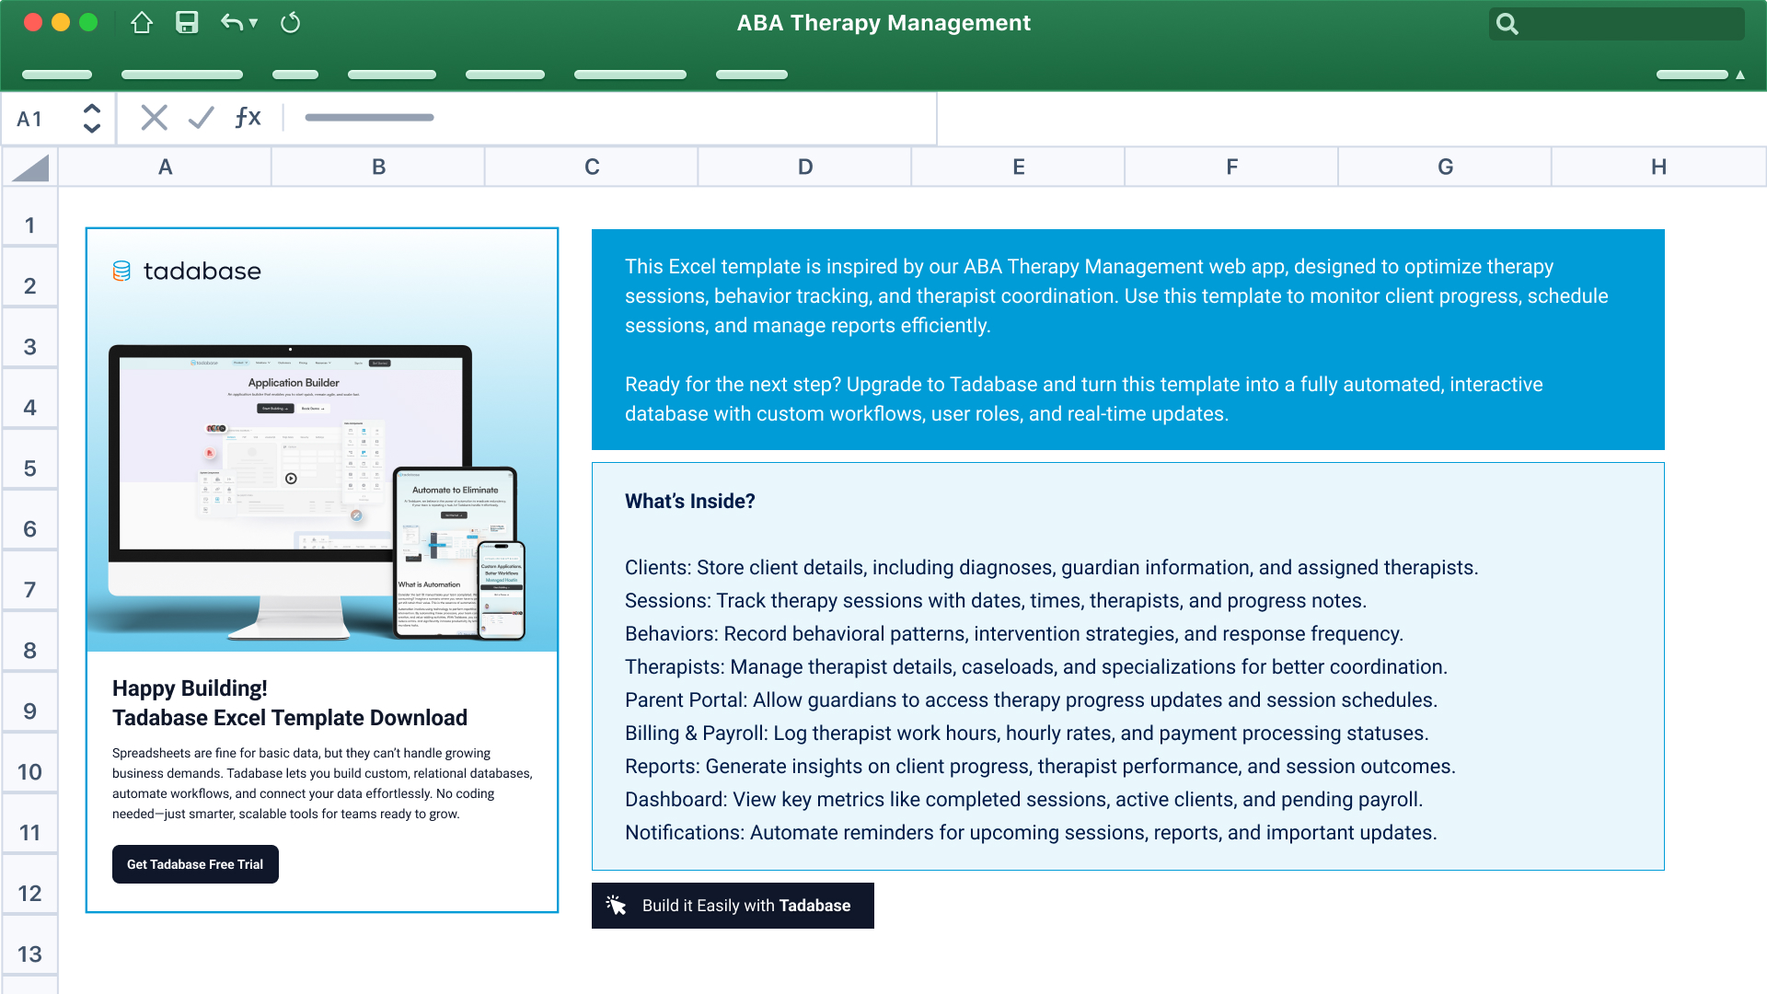
Task: Click the Behaviors: Record behavioral patterns line
Action: coord(1013,634)
